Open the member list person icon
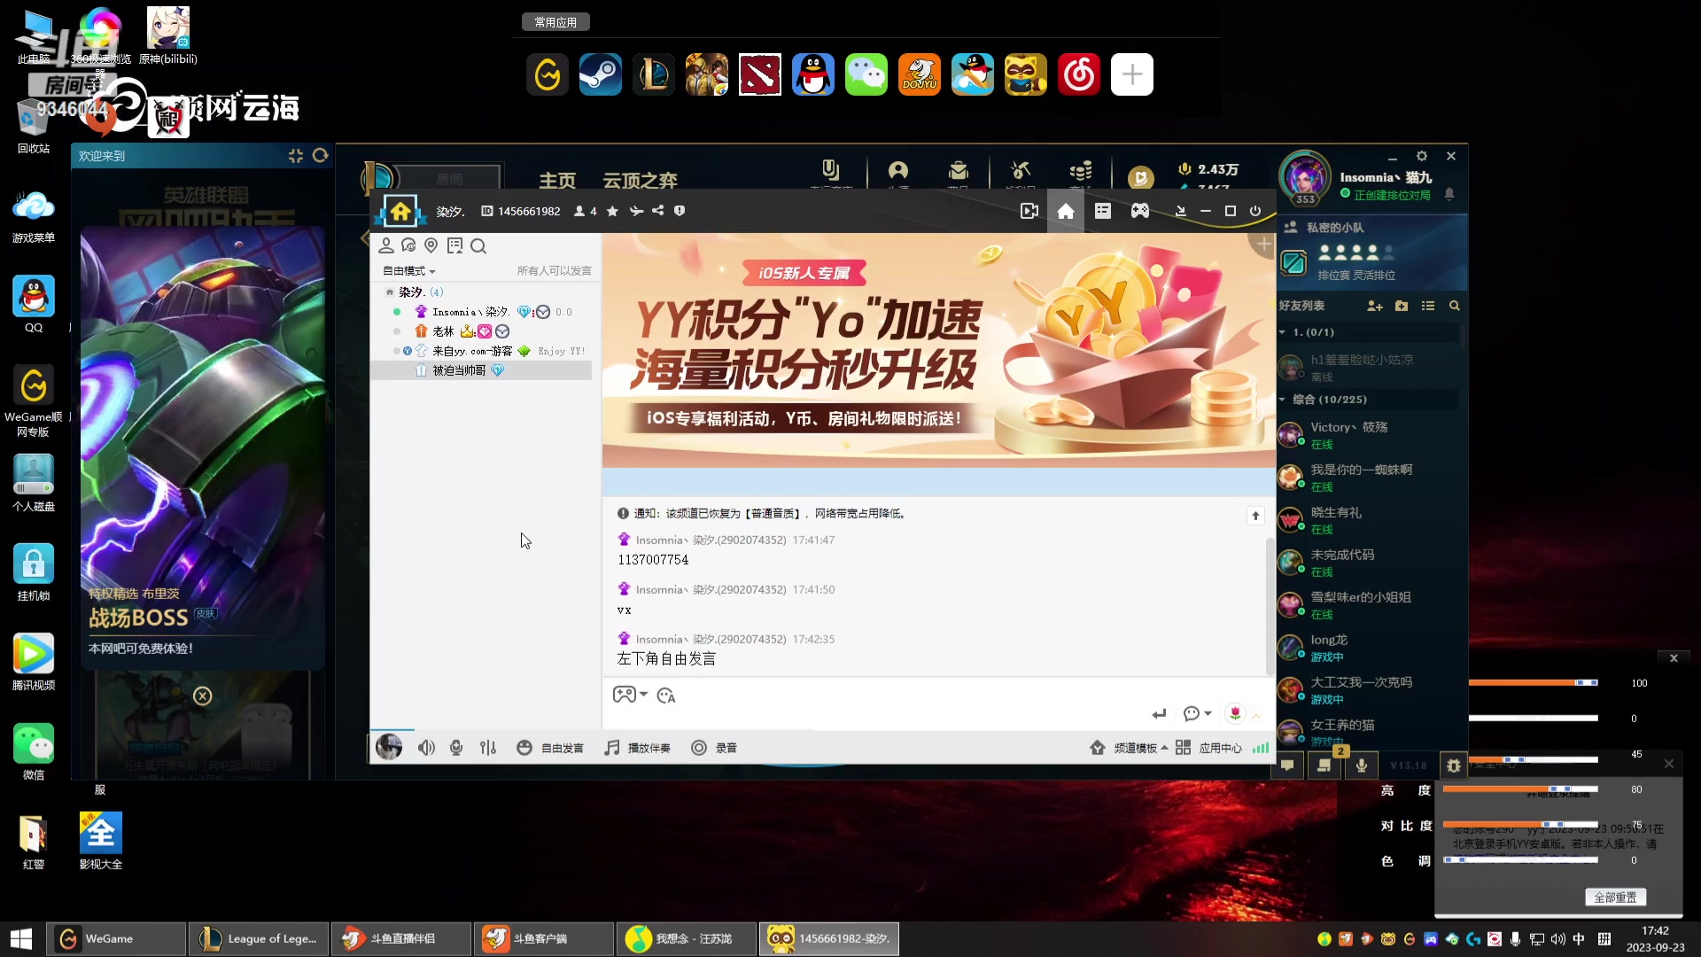Image resolution: width=1701 pixels, height=957 pixels. pos(386,245)
